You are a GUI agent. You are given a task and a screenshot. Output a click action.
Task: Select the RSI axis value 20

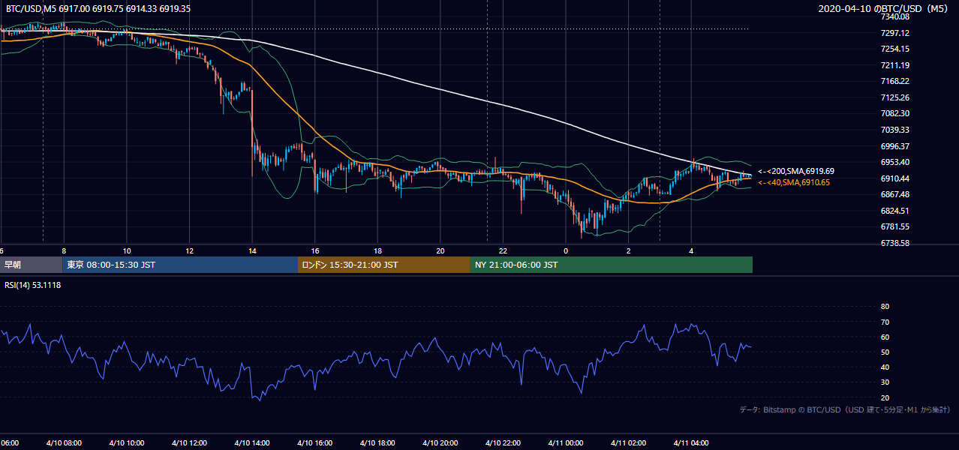click(885, 397)
